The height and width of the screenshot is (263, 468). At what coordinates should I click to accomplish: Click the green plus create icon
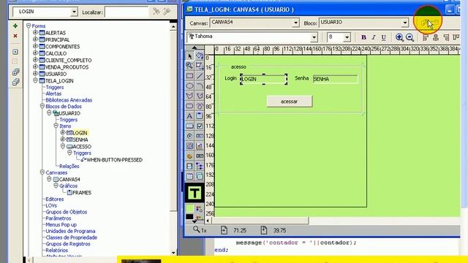pos(15,26)
